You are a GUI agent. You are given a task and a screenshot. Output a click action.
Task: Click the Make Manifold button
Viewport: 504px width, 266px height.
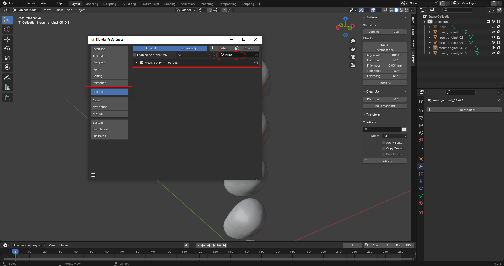(385, 106)
